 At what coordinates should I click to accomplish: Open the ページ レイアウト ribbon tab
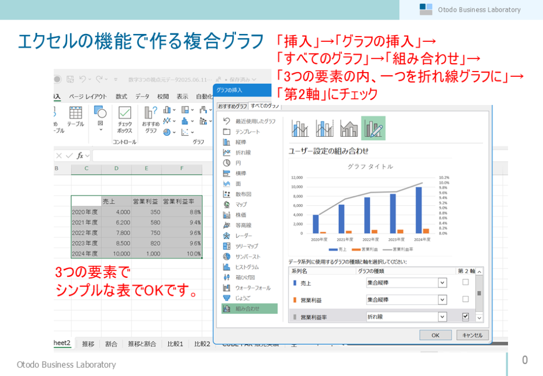pos(87,97)
